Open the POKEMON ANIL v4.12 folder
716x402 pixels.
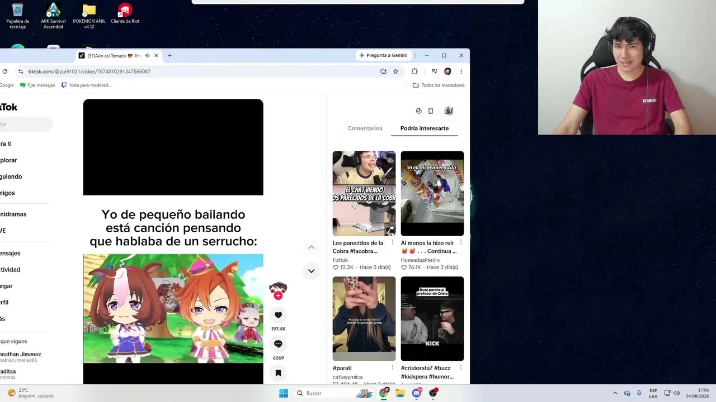(x=89, y=16)
